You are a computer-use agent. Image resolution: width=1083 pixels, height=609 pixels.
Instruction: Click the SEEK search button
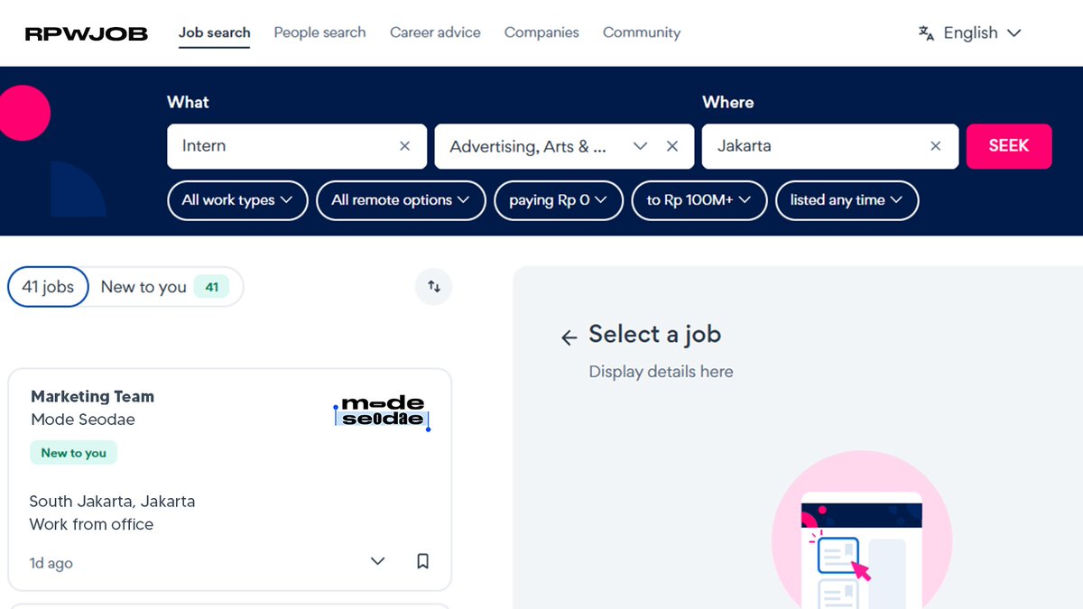tap(1009, 146)
